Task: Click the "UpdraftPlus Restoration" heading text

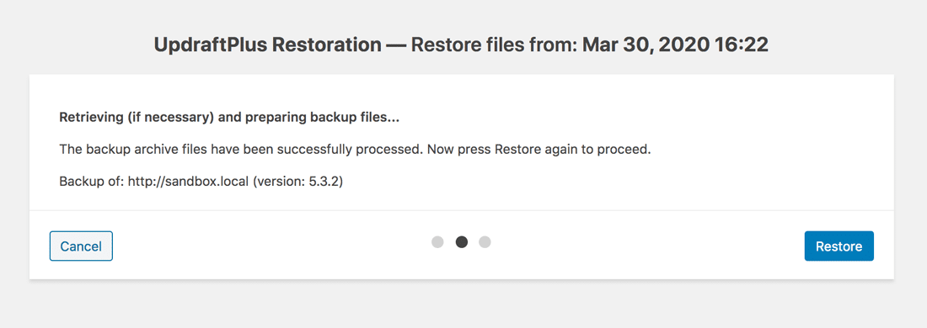Action: [267, 45]
